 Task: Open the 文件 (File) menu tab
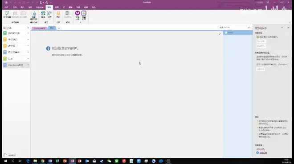click(6, 7)
